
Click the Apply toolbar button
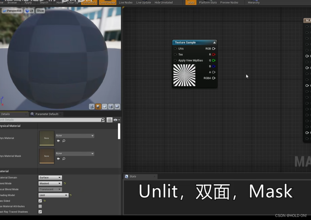tap(28, 2)
